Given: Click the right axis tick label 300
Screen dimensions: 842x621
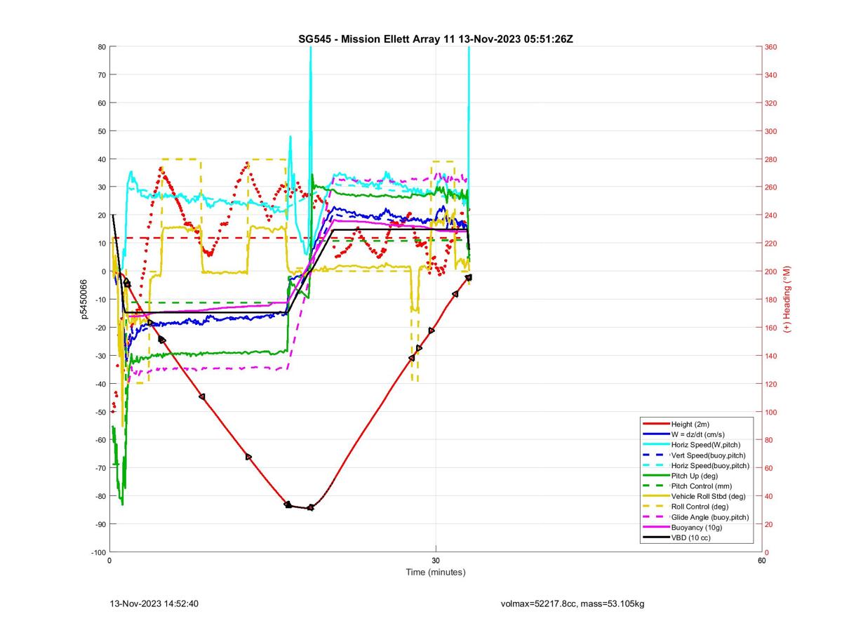Looking at the screenshot, I should pos(771,131).
